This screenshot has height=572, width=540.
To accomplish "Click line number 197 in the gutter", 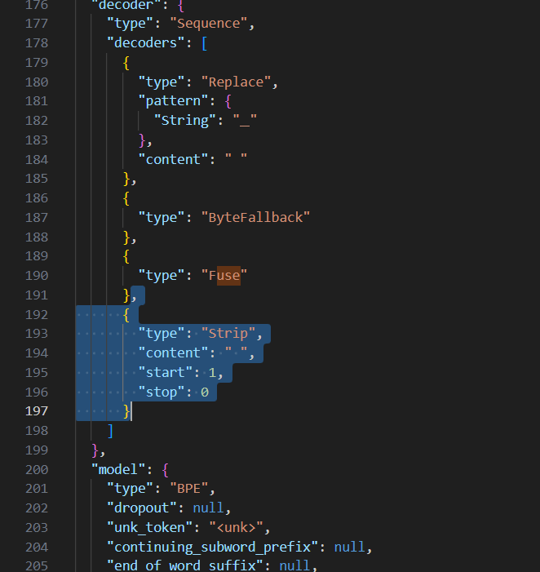I will (37, 411).
